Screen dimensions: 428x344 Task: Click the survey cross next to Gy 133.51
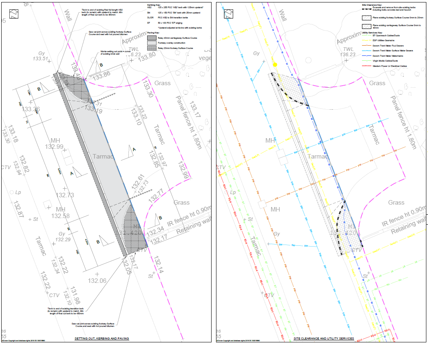tap(49, 62)
